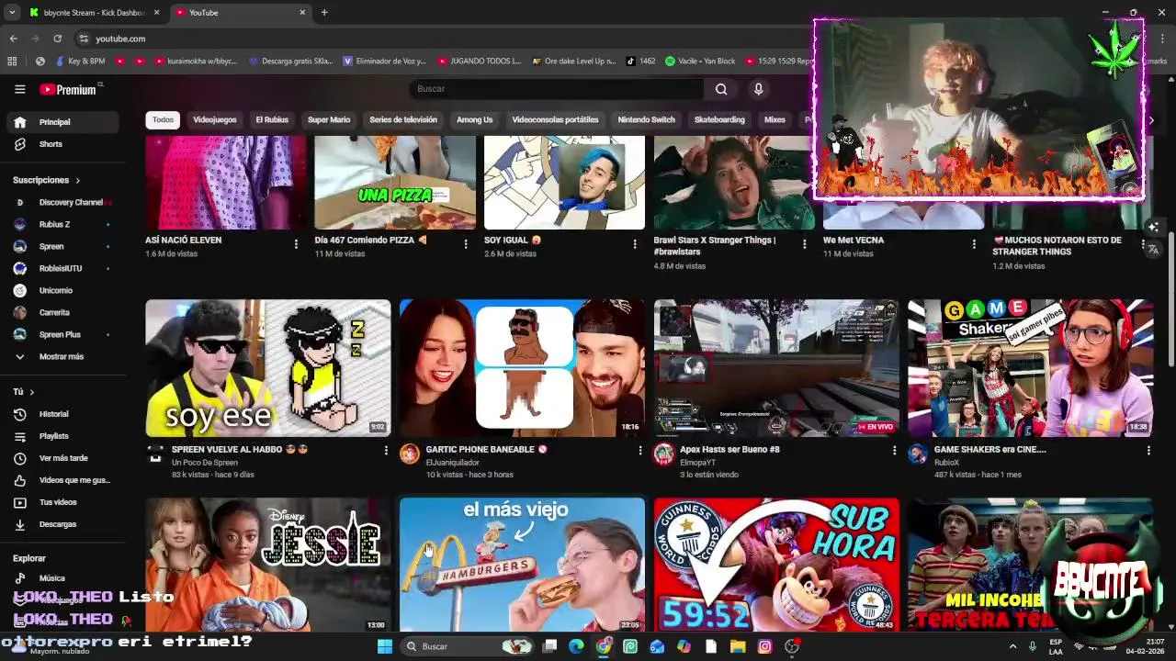Click the YouTube Buscar search field
1176x661 pixels.
coord(556,89)
